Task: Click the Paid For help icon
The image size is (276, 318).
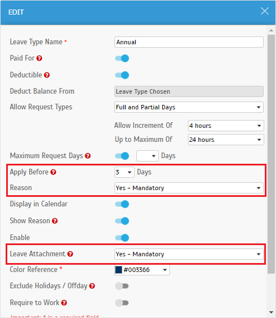Action: [39, 58]
